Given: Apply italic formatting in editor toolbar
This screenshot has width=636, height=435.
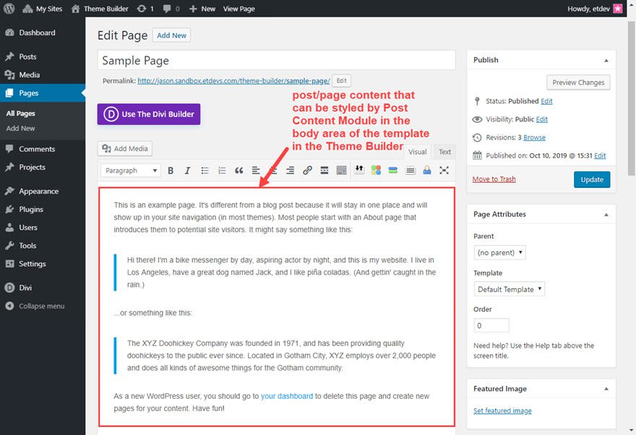Looking at the screenshot, I should pos(188,171).
